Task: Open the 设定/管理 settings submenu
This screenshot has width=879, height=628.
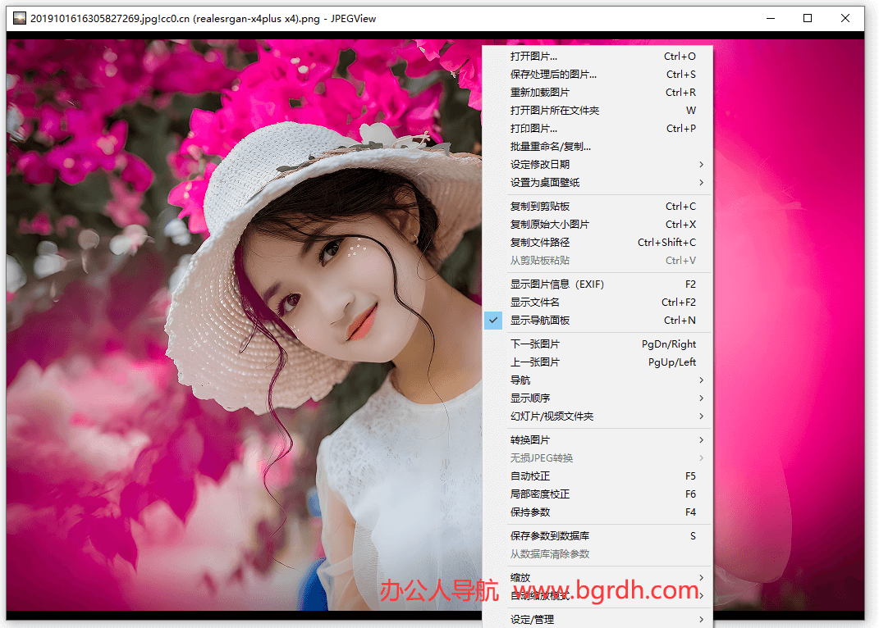Action: (532, 620)
